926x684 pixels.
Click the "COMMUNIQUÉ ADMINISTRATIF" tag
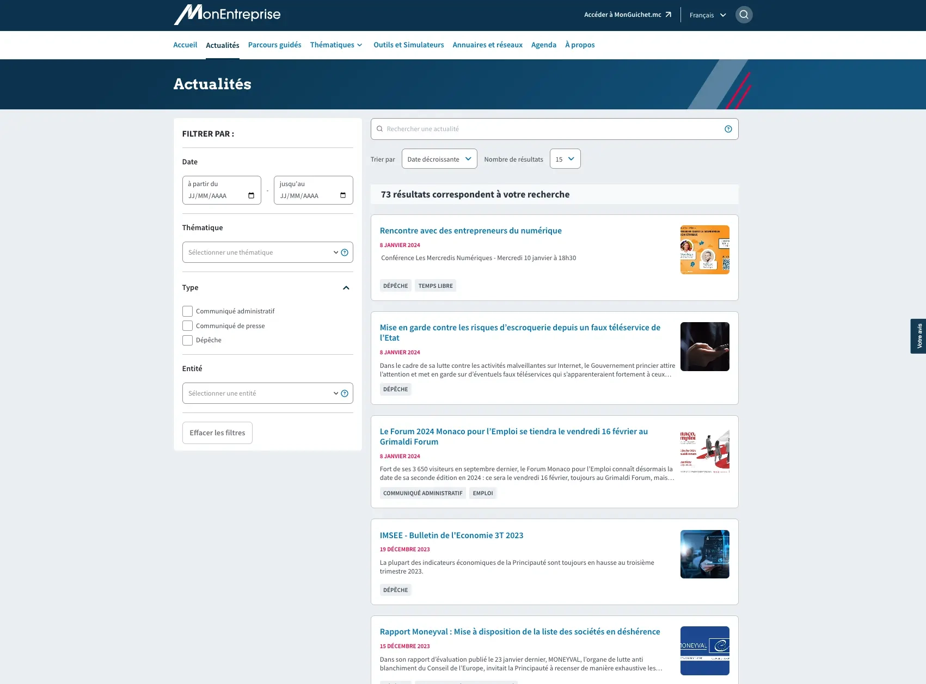[x=423, y=493]
